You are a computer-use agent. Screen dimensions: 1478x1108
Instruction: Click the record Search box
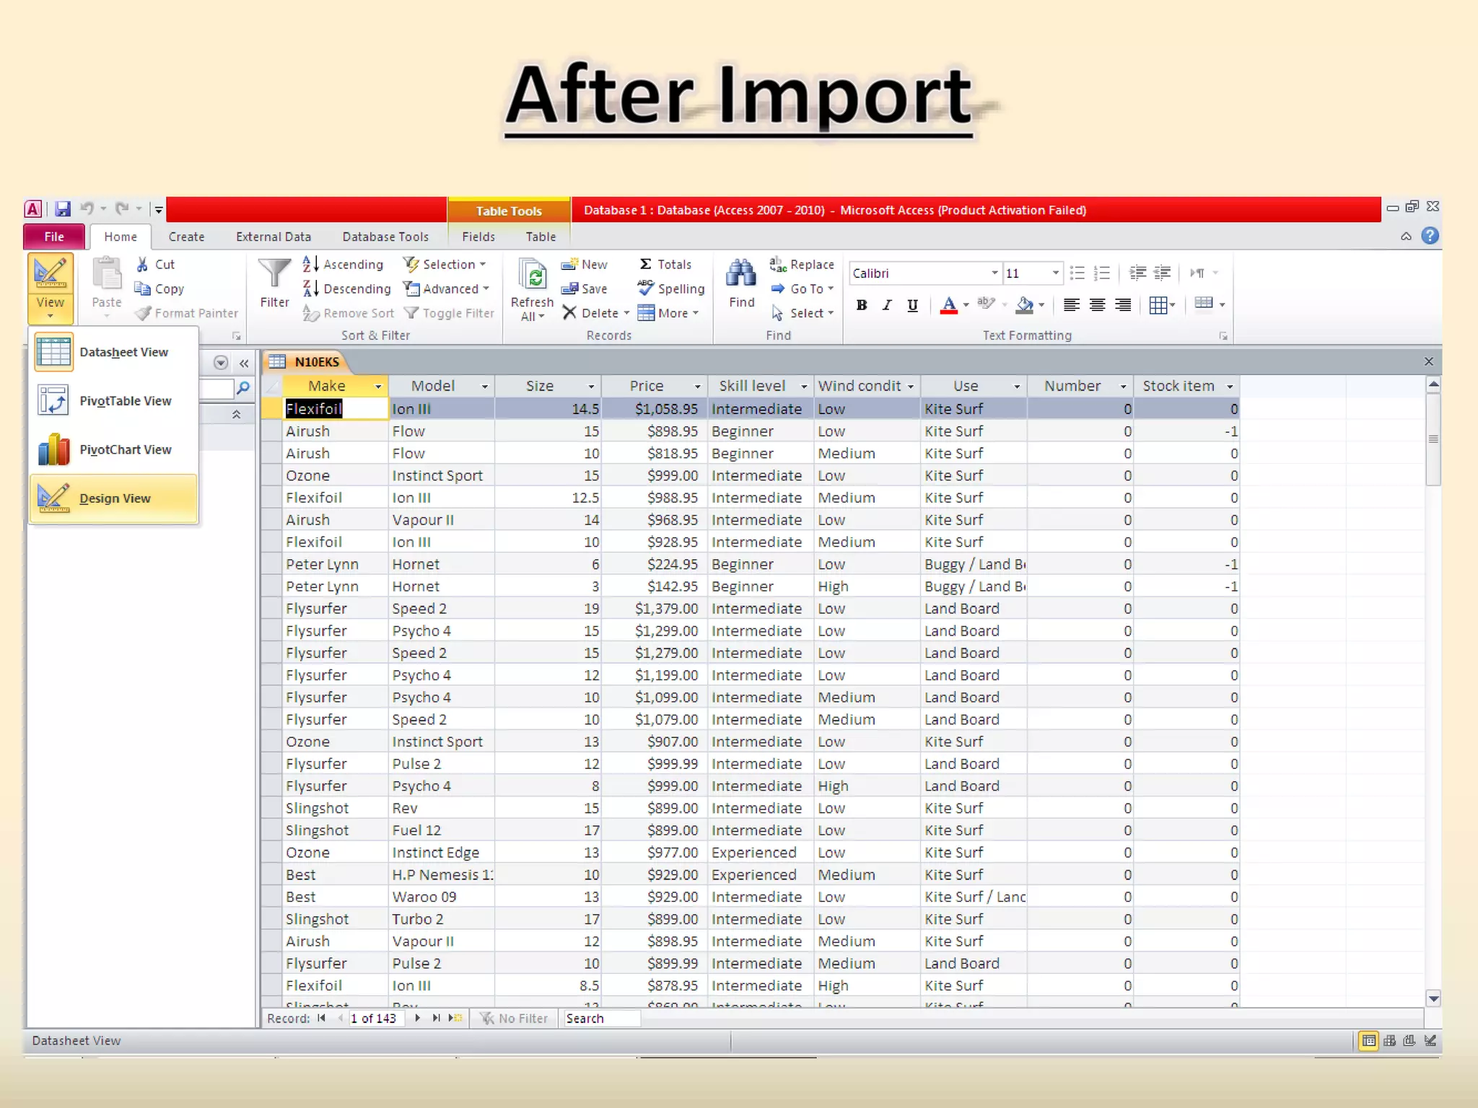pos(601,1019)
